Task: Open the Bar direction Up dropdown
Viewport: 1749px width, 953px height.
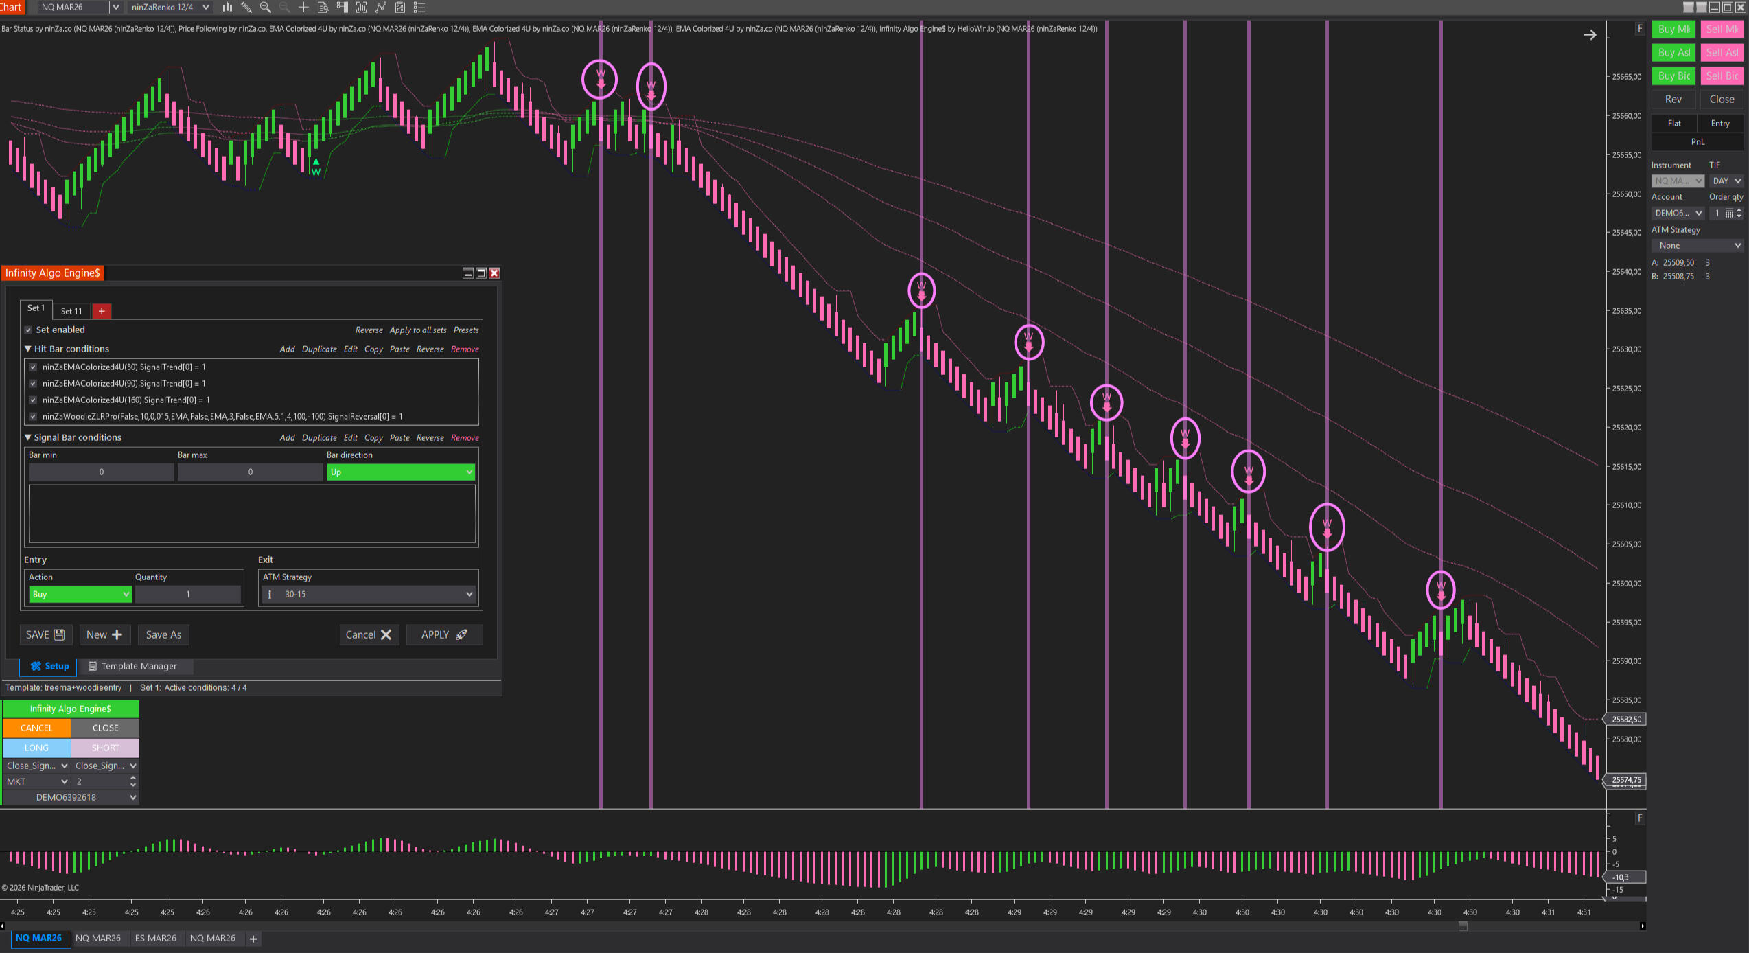Action: pyautogui.click(x=401, y=472)
